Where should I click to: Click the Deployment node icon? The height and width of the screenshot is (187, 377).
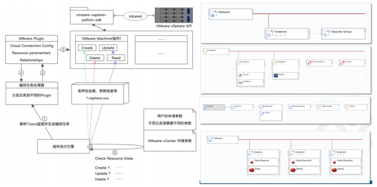click(262, 107)
